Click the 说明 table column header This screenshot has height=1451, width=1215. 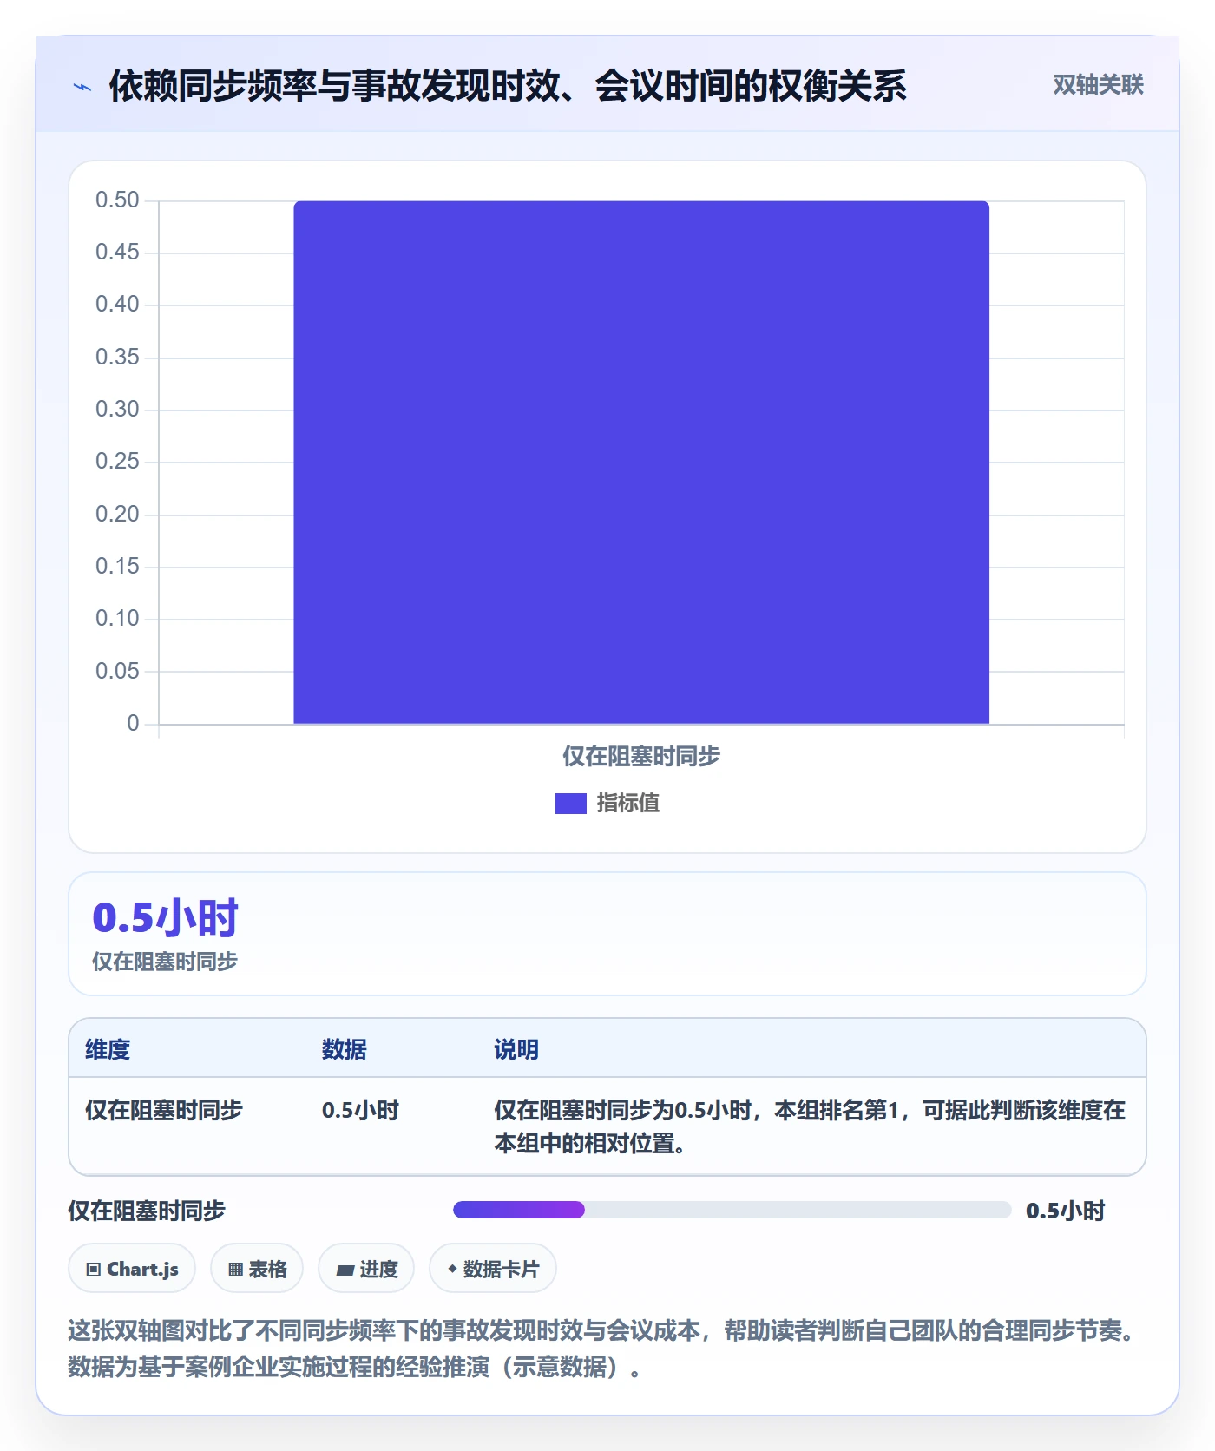coord(516,1050)
